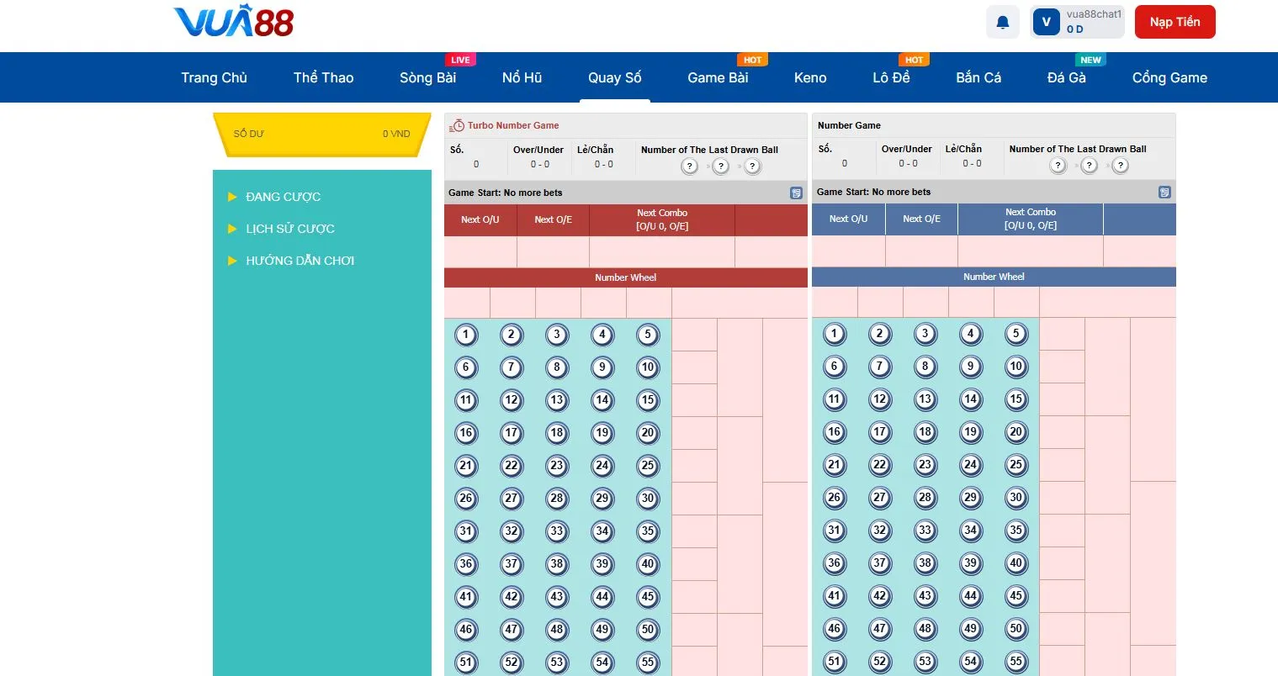The width and height of the screenshot is (1278, 676).
Task: Open LỊCH SỬ CƯỢC in sidebar
Action: 289,229
